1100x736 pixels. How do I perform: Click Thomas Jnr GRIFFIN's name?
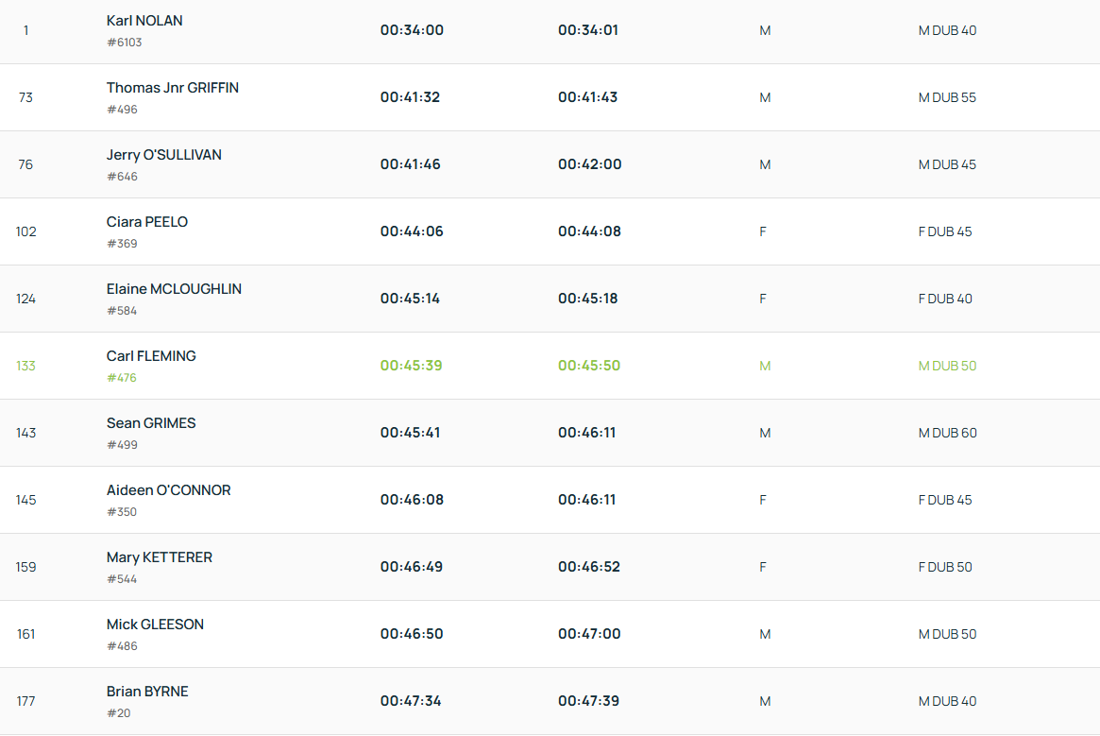pos(172,88)
